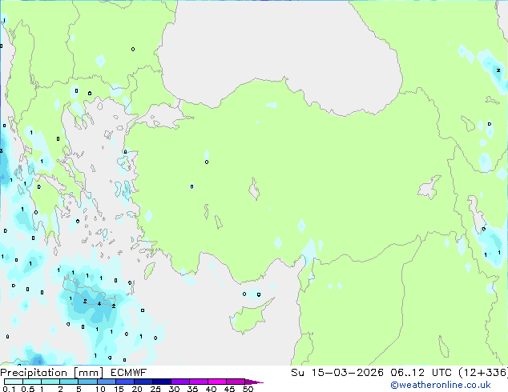This screenshot has width=508, height=392.
Task: Click the 25 to 30 mm legend color box
Action: coord(161,382)
